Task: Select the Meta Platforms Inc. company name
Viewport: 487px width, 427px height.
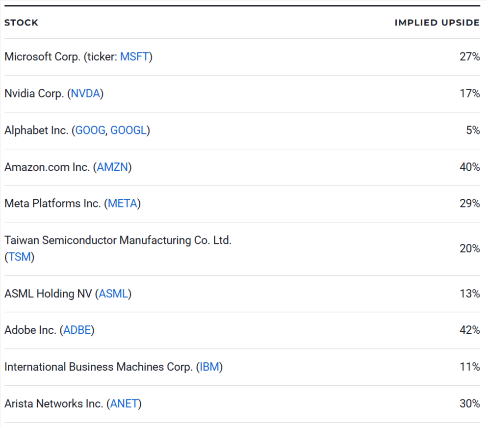Action: click(52, 203)
